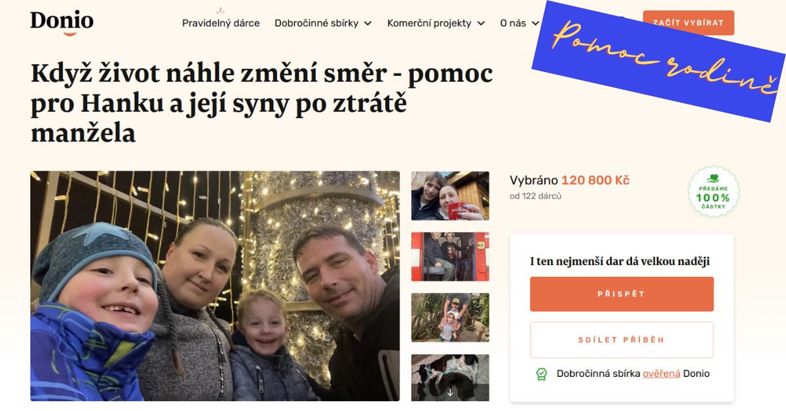Select the fourth thumbnail with the dog
This screenshot has height=411, width=786.
click(450, 378)
